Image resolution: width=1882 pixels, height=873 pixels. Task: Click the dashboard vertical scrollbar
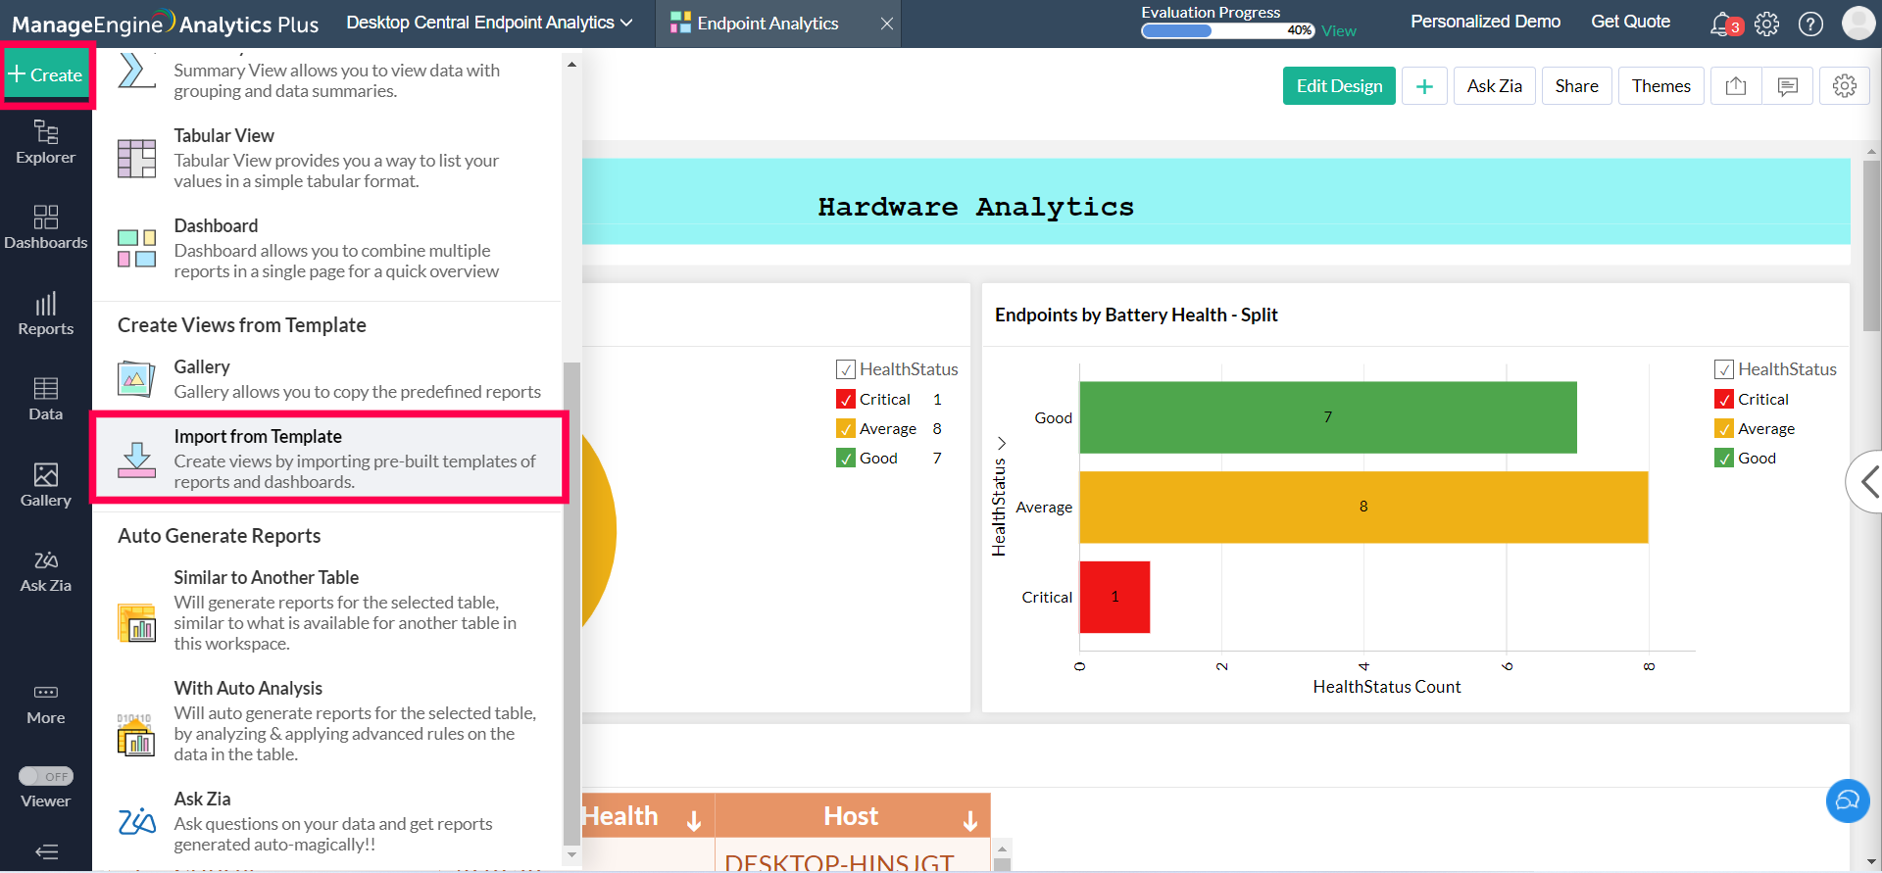point(1872,246)
